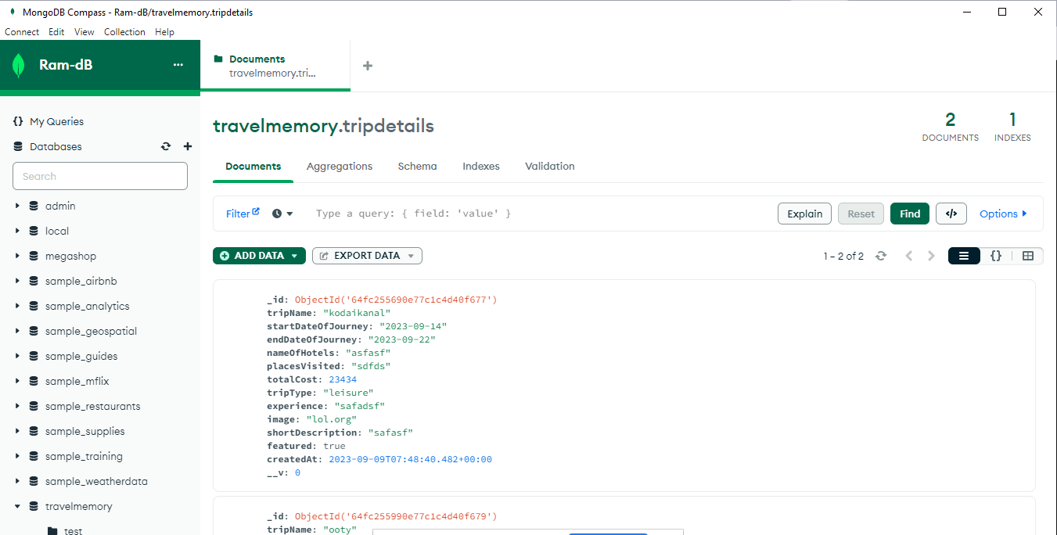Open the Ram-dB connection options menu

(x=178, y=65)
